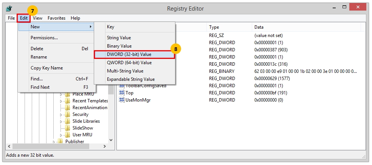Expand the Recent Templates tree node
Viewport: 372px width, 165px height.
[x=62, y=101]
